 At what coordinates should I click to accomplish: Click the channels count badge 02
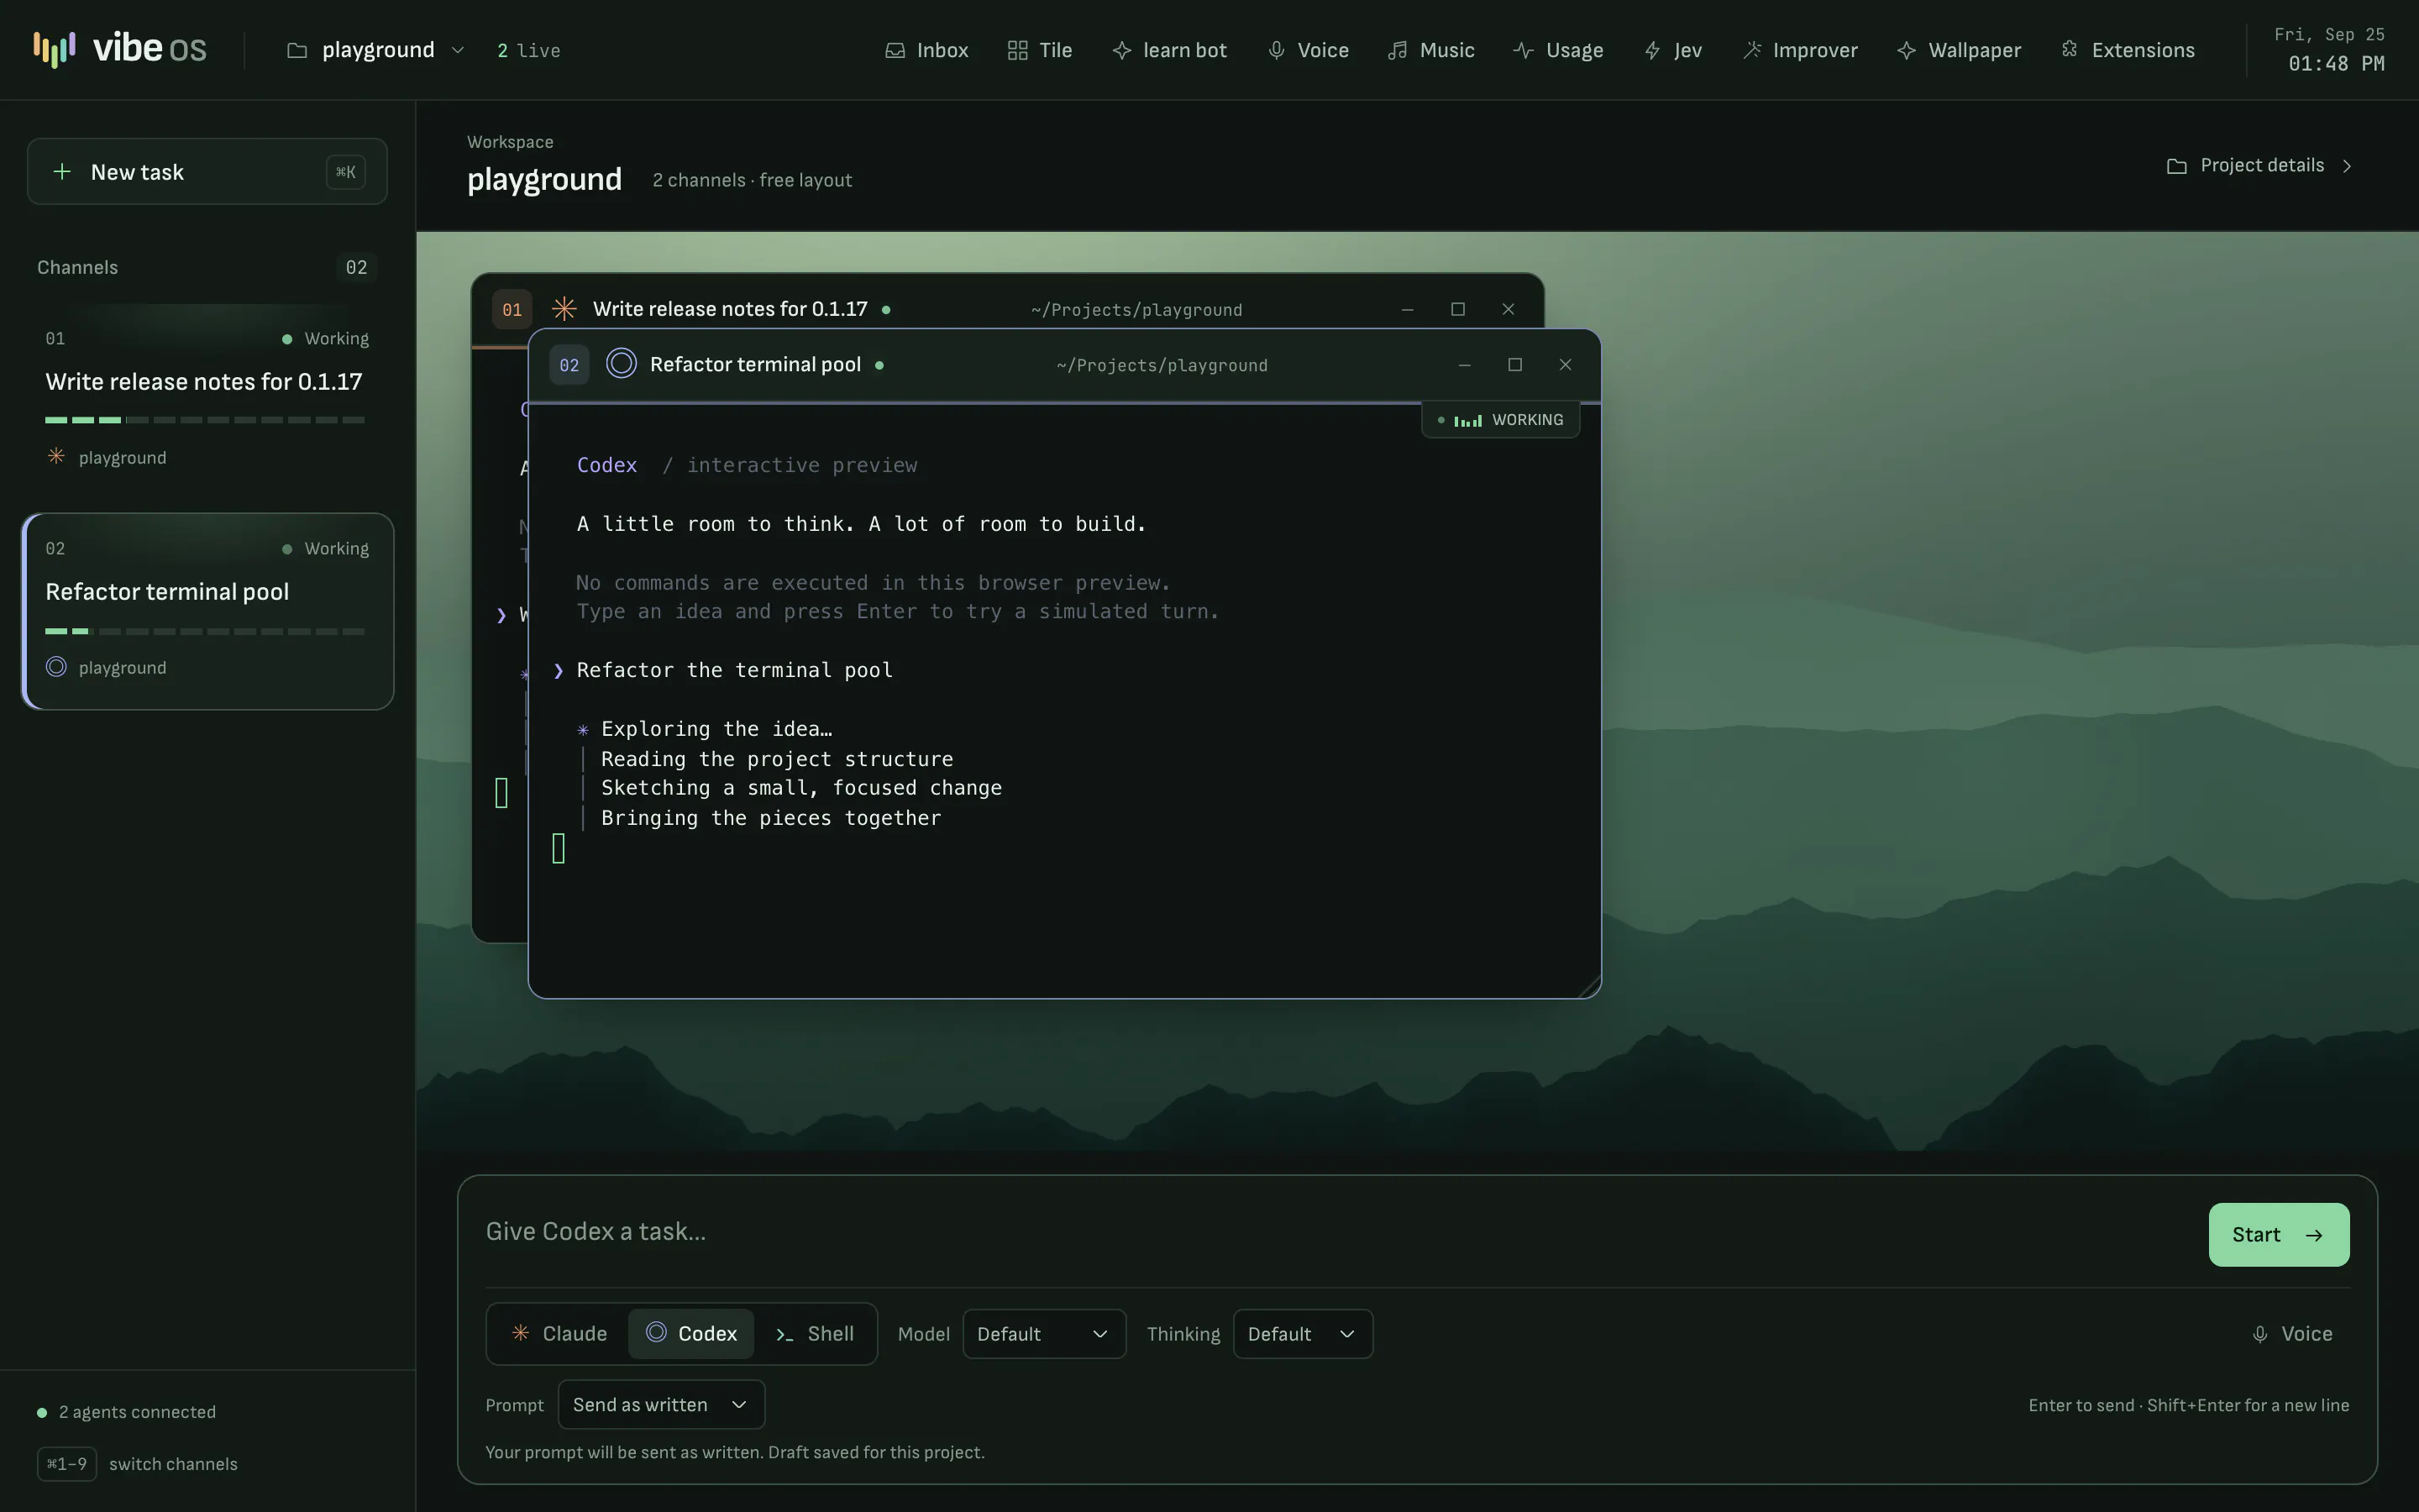click(356, 267)
